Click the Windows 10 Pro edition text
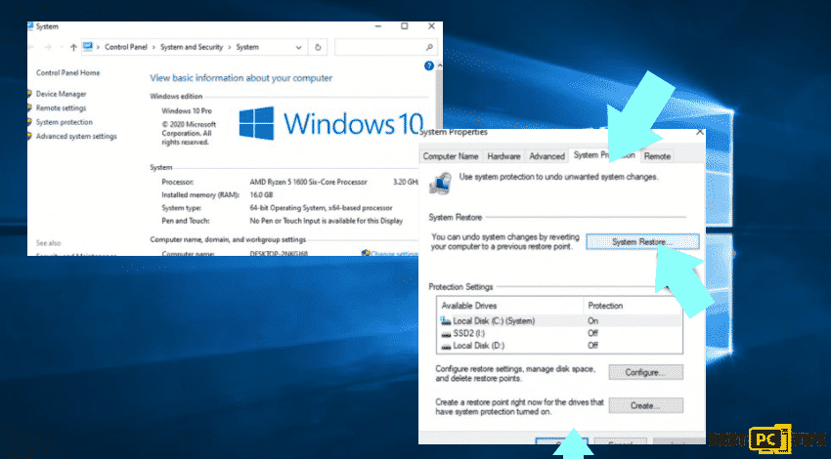 pyautogui.click(x=187, y=110)
